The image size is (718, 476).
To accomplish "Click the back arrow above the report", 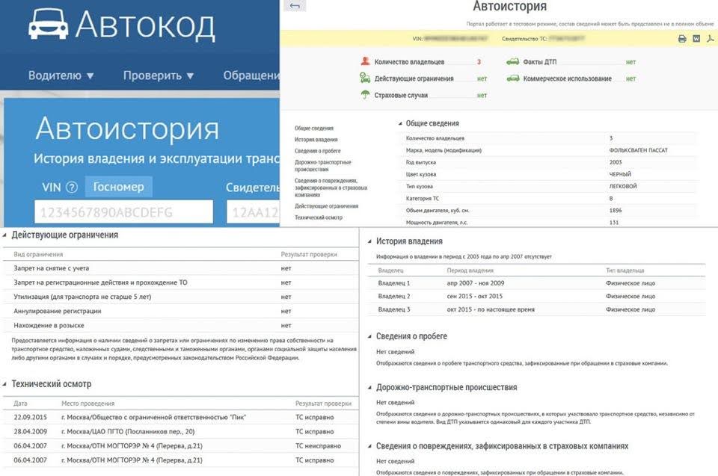I will click(x=295, y=6).
